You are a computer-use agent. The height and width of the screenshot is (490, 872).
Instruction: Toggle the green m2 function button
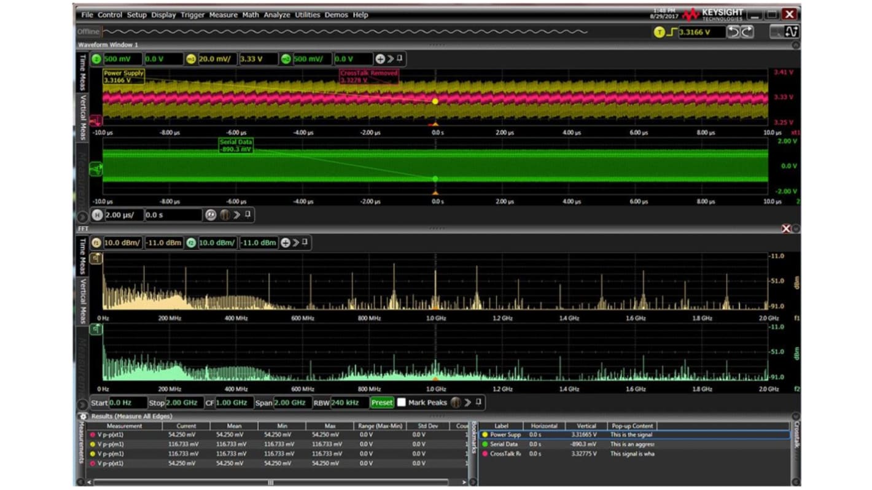tap(286, 59)
